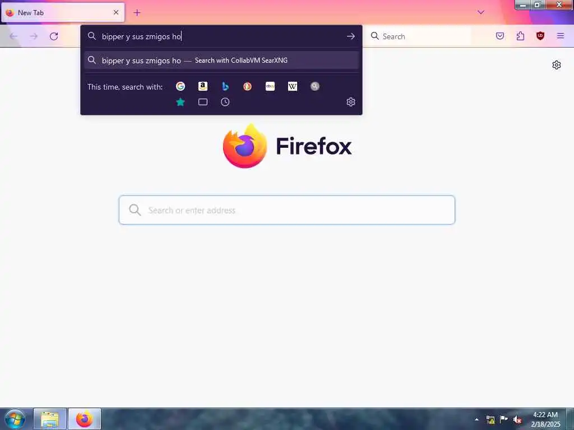
Task: Open the Save to Pocket button
Action: 500,36
